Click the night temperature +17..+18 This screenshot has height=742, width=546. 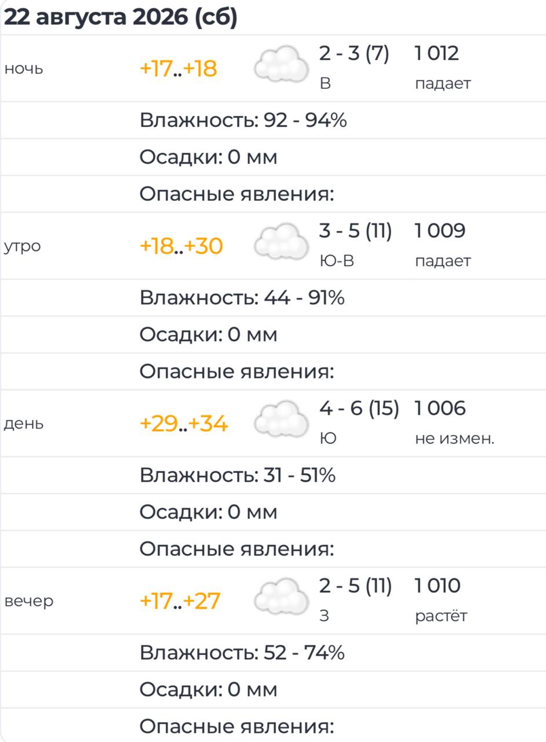click(x=179, y=69)
